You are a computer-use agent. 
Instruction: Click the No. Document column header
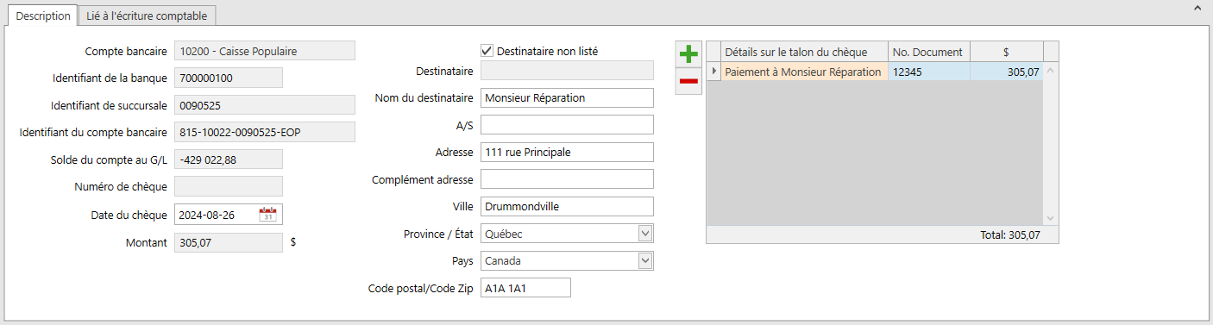pos(928,52)
